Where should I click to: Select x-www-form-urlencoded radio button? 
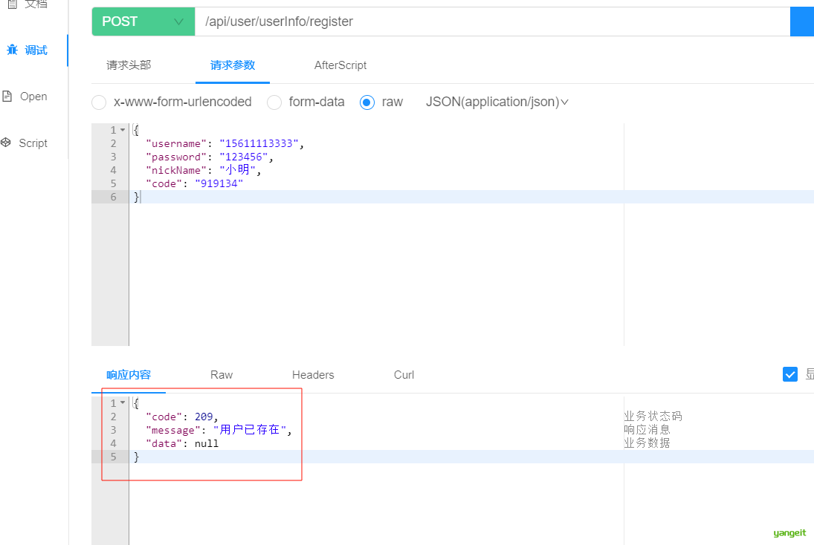(99, 102)
